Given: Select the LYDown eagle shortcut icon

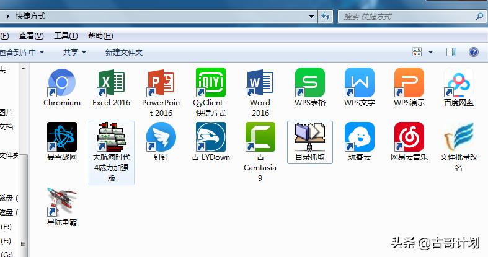Looking at the screenshot, I should click(211, 137).
